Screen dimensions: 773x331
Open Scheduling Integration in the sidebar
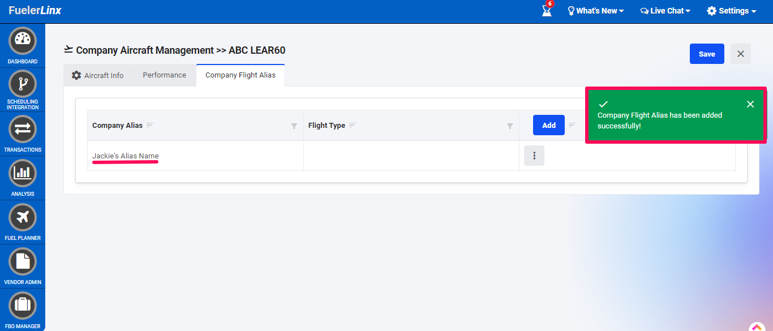23,84
